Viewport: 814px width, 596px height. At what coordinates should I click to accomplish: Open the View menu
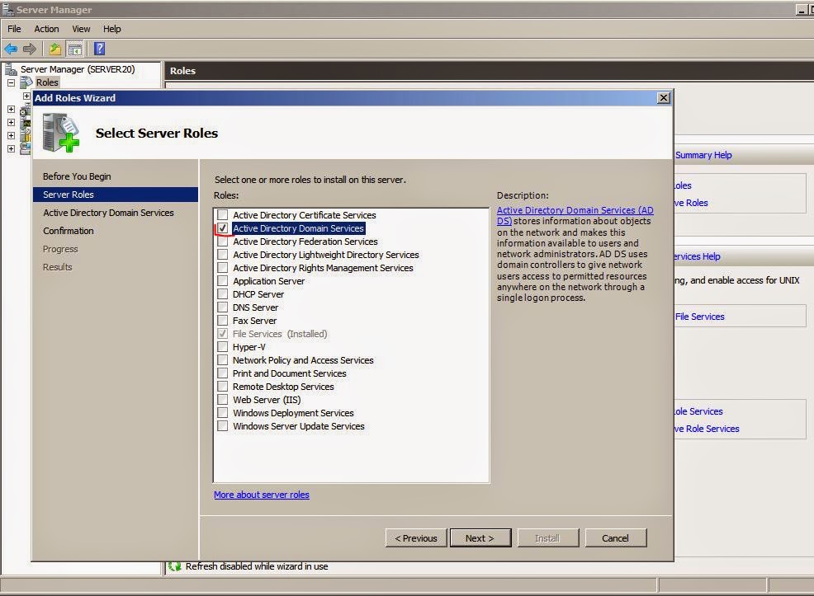pyautogui.click(x=81, y=29)
